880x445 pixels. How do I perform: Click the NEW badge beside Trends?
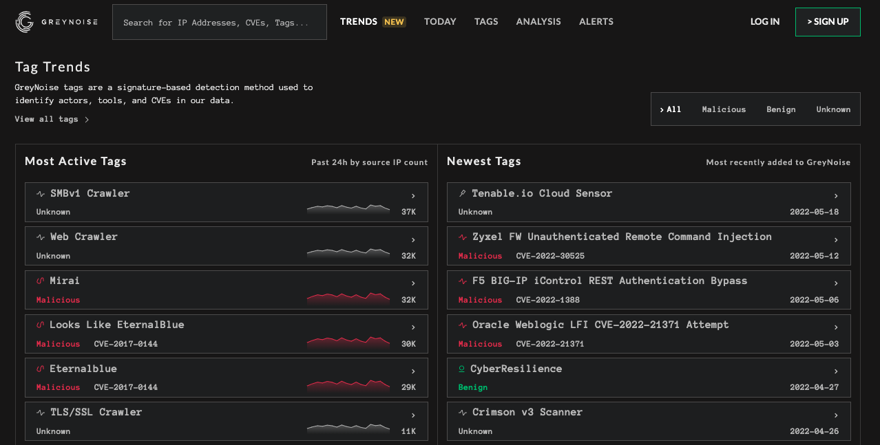point(395,22)
